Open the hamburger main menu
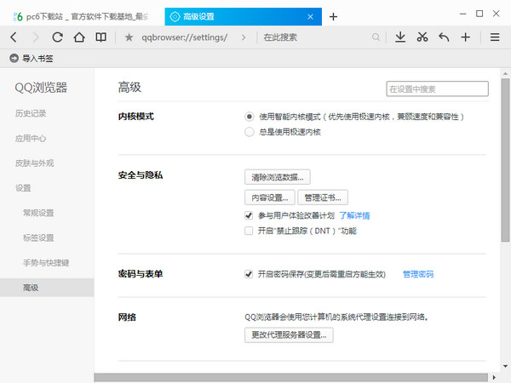The width and height of the screenshot is (511, 383). (x=495, y=37)
